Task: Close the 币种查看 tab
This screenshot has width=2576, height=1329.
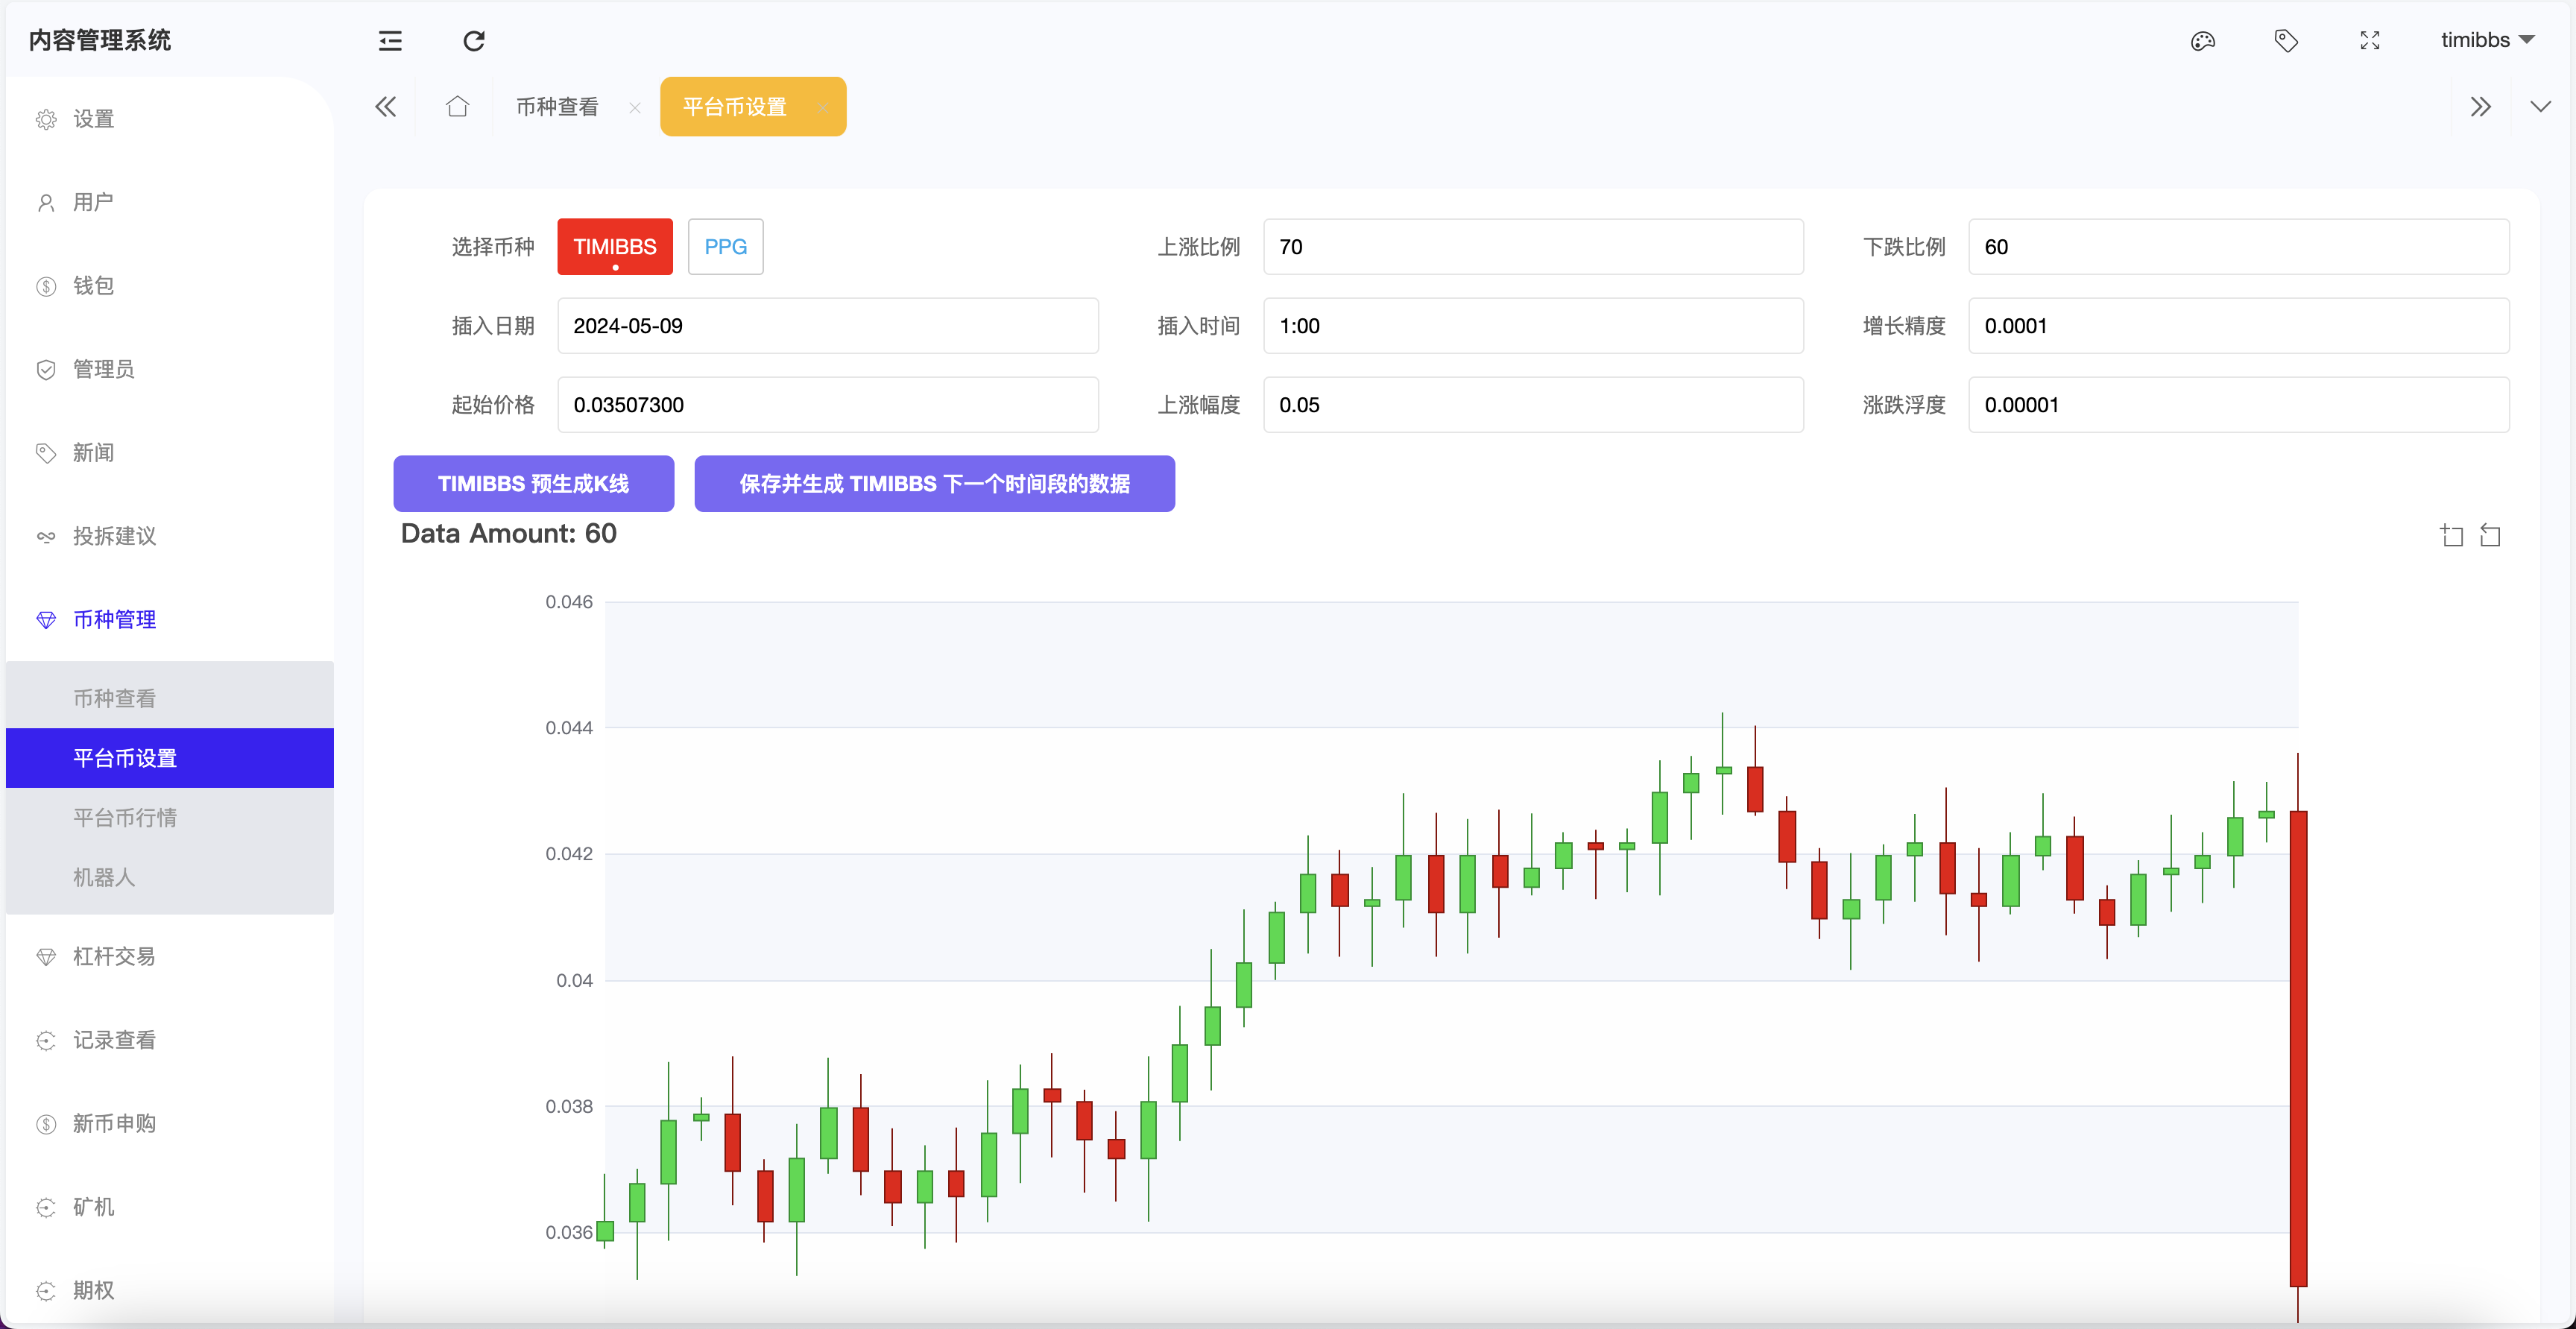Action: [635, 107]
